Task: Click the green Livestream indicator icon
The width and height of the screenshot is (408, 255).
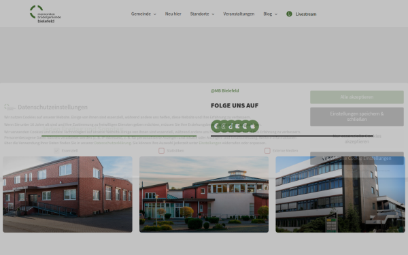Action: [289, 14]
